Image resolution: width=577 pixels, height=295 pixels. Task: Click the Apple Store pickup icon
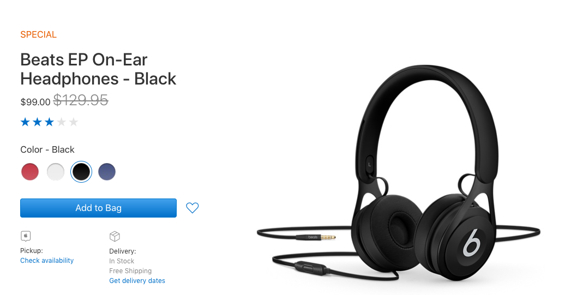(26, 236)
